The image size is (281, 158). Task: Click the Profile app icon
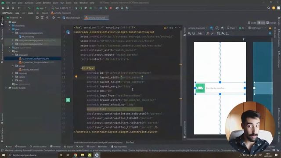tap(101, 8)
